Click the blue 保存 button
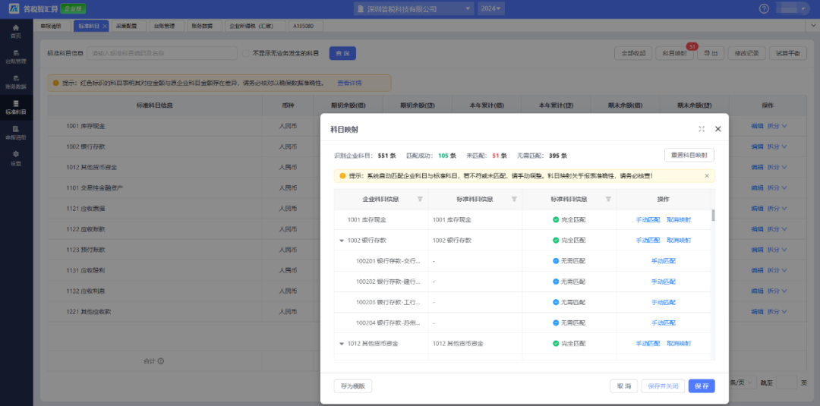Image resolution: width=820 pixels, height=406 pixels. click(702, 386)
